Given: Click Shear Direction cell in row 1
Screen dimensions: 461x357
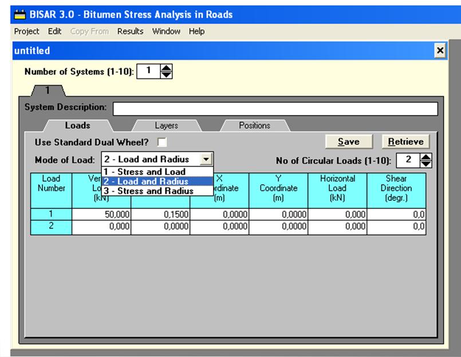Looking at the screenshot, I should click(396, 215).
